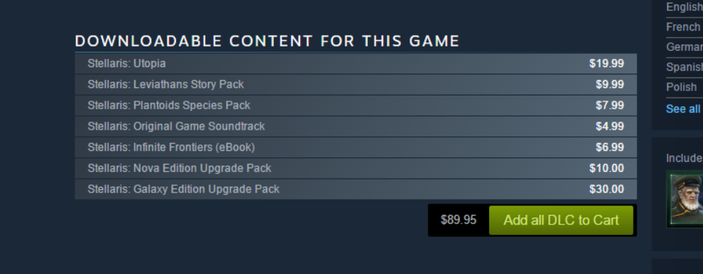Add all DLC to Cart
This screenshot has height=274, width=703.
pyautogui.click(x=561, y=220)
